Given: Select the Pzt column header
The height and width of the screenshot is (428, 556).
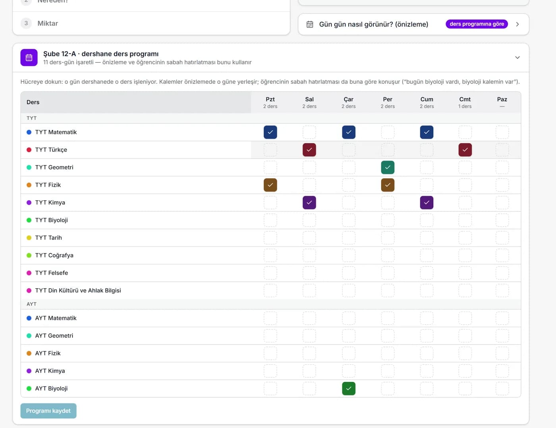Looking at the screenshot, I should click(x=270, y=103).
